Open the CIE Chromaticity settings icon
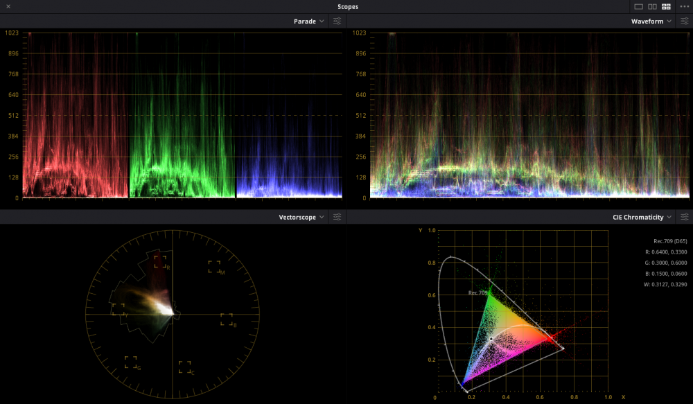The image size is (693, 404). tap(683, 217)
